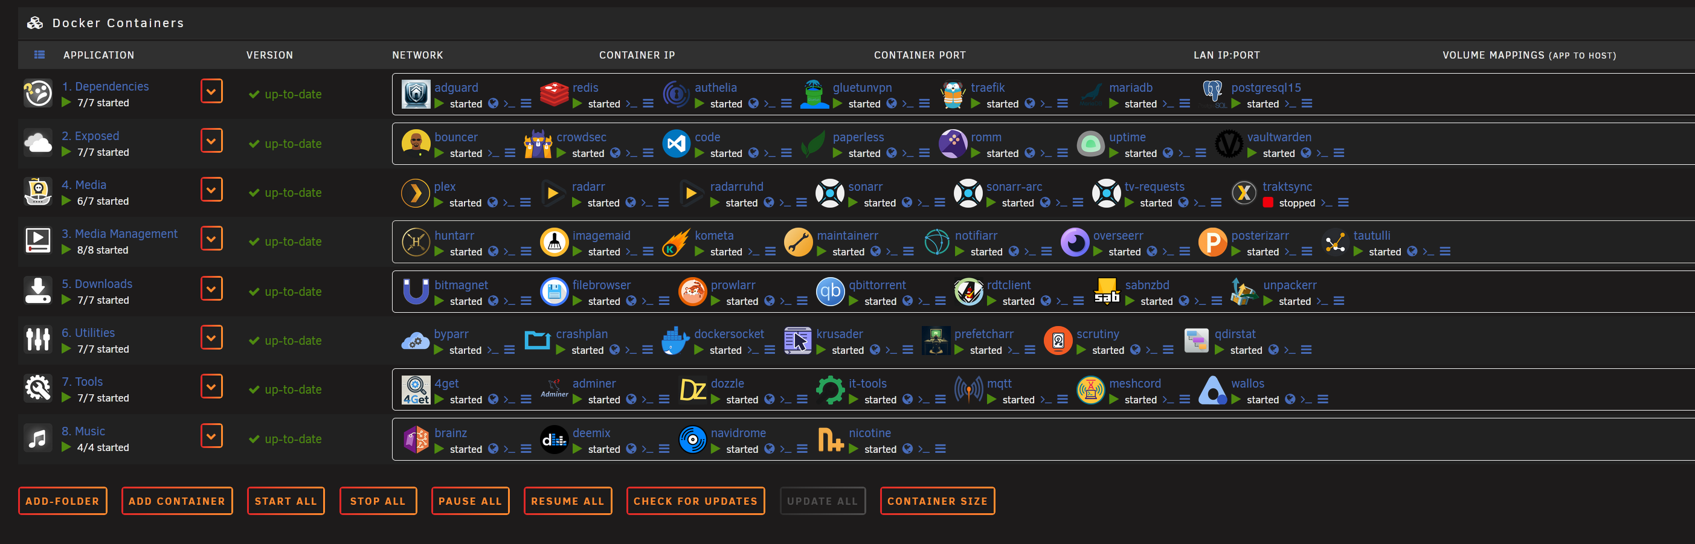
Task: Click the qbittorrent container icon
Action: pyautogui.click(x=831, y=292)
